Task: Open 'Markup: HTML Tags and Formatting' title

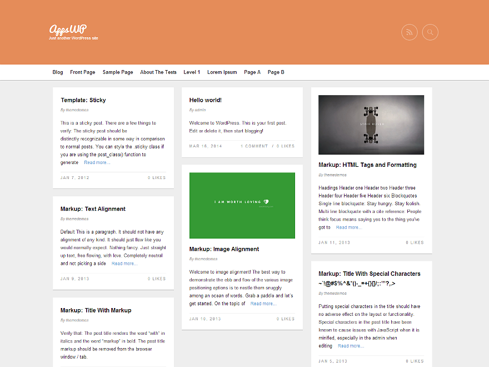Action: (367, 165)
